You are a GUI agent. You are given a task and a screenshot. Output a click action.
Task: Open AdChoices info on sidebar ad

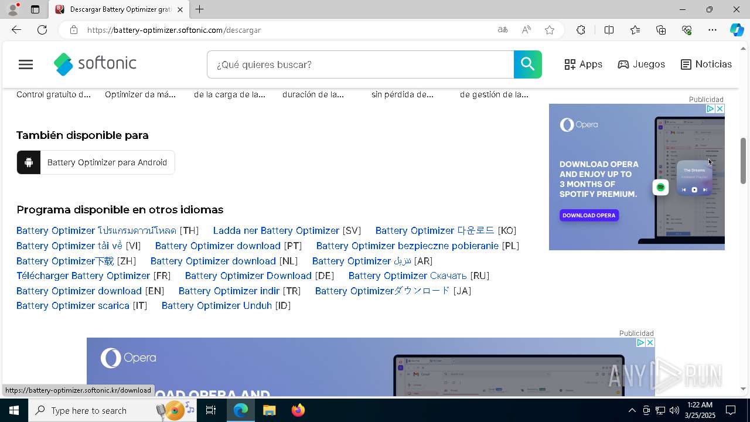tap(710, 109)
